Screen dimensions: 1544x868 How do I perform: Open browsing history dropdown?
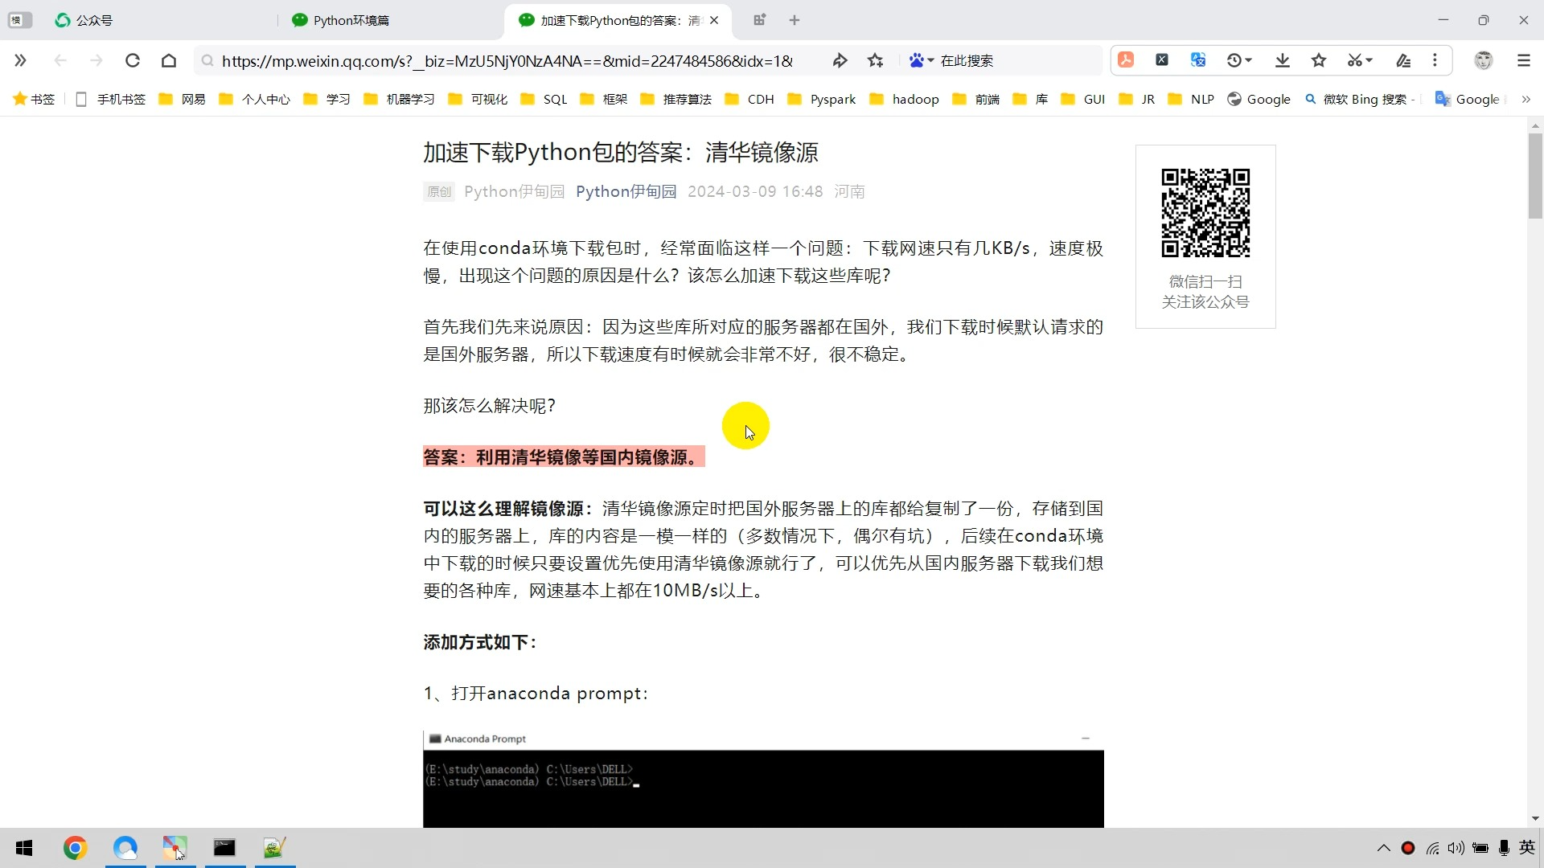(x=1239, y=60)
